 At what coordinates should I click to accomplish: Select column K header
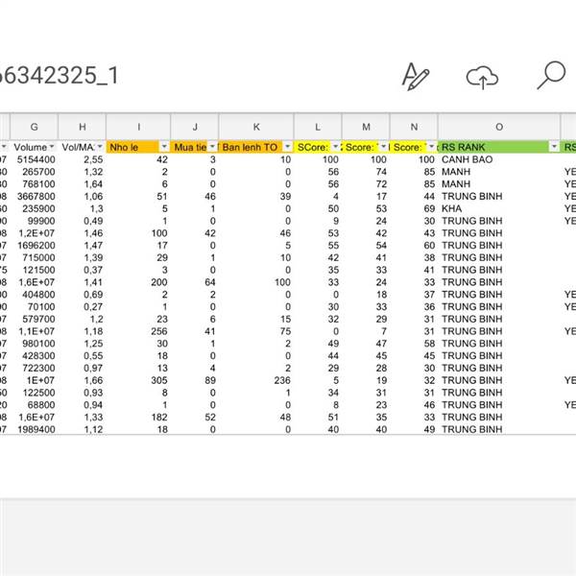tap(256, 127)
